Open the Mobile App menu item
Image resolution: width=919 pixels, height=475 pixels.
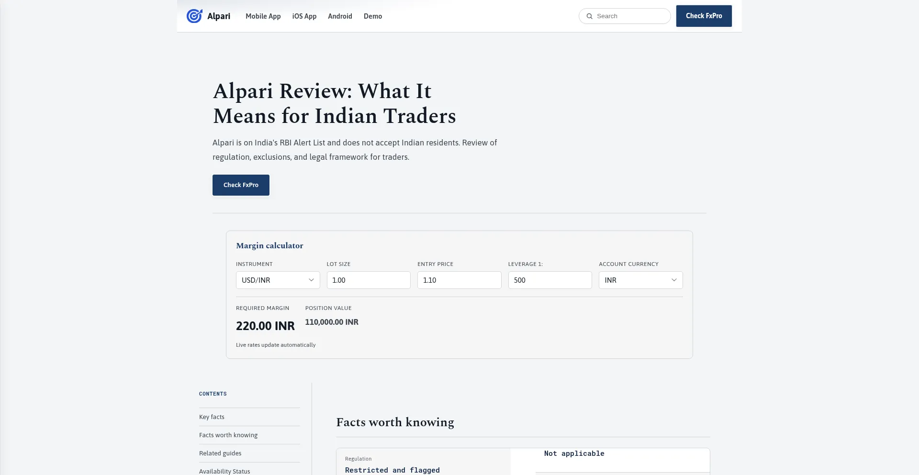pyautogui.click(x=263, y=16)
